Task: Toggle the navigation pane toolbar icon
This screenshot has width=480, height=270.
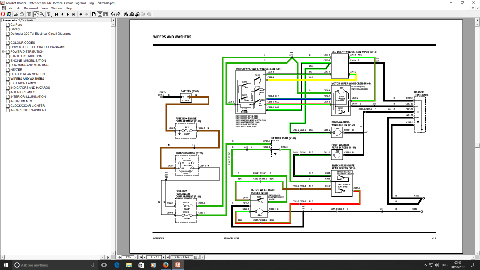Action: [x=29, y=14]
